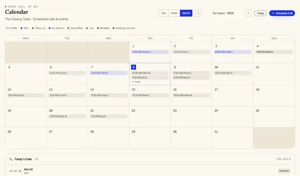Click the BOOKED badge for Alex M.
Viewport: 300px width, 176px height.
(284, 171)
